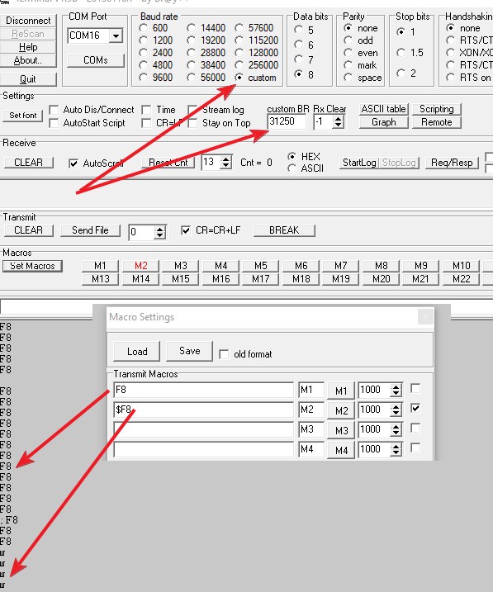Click Load in Macro Settings
This screenshot has height=592, width=493.
136,352
